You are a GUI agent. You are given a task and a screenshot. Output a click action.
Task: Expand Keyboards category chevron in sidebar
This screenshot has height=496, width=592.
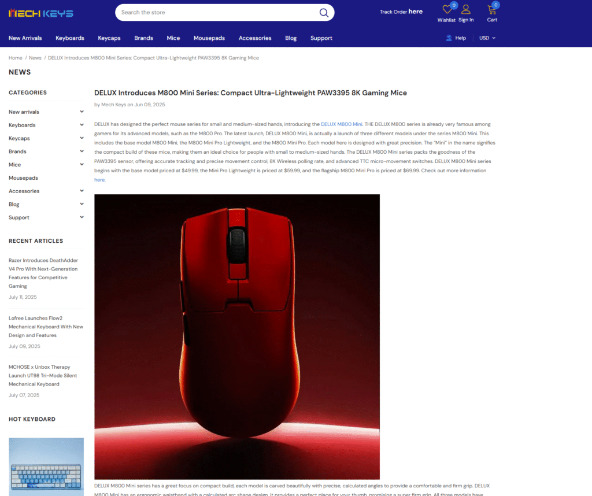coord(82,125)
